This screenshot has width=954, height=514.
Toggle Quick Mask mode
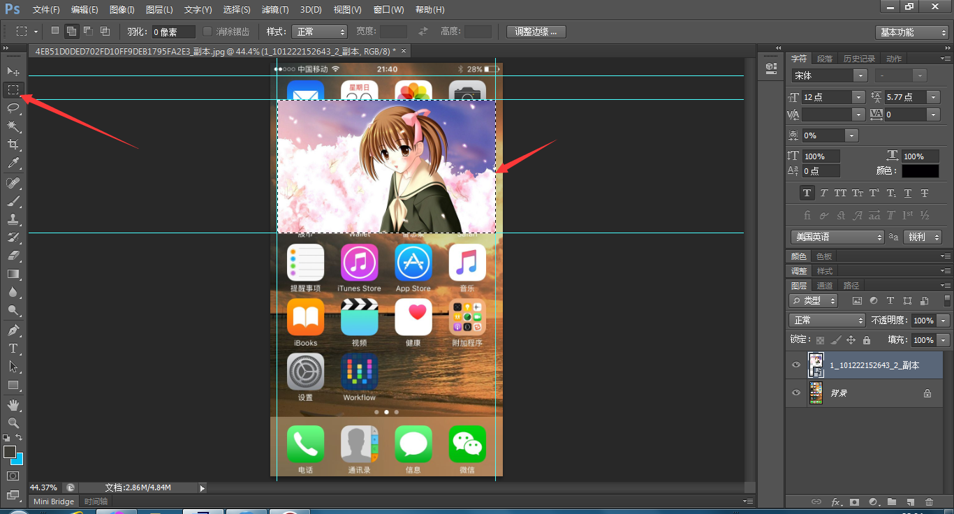click(x=13, y=476)
